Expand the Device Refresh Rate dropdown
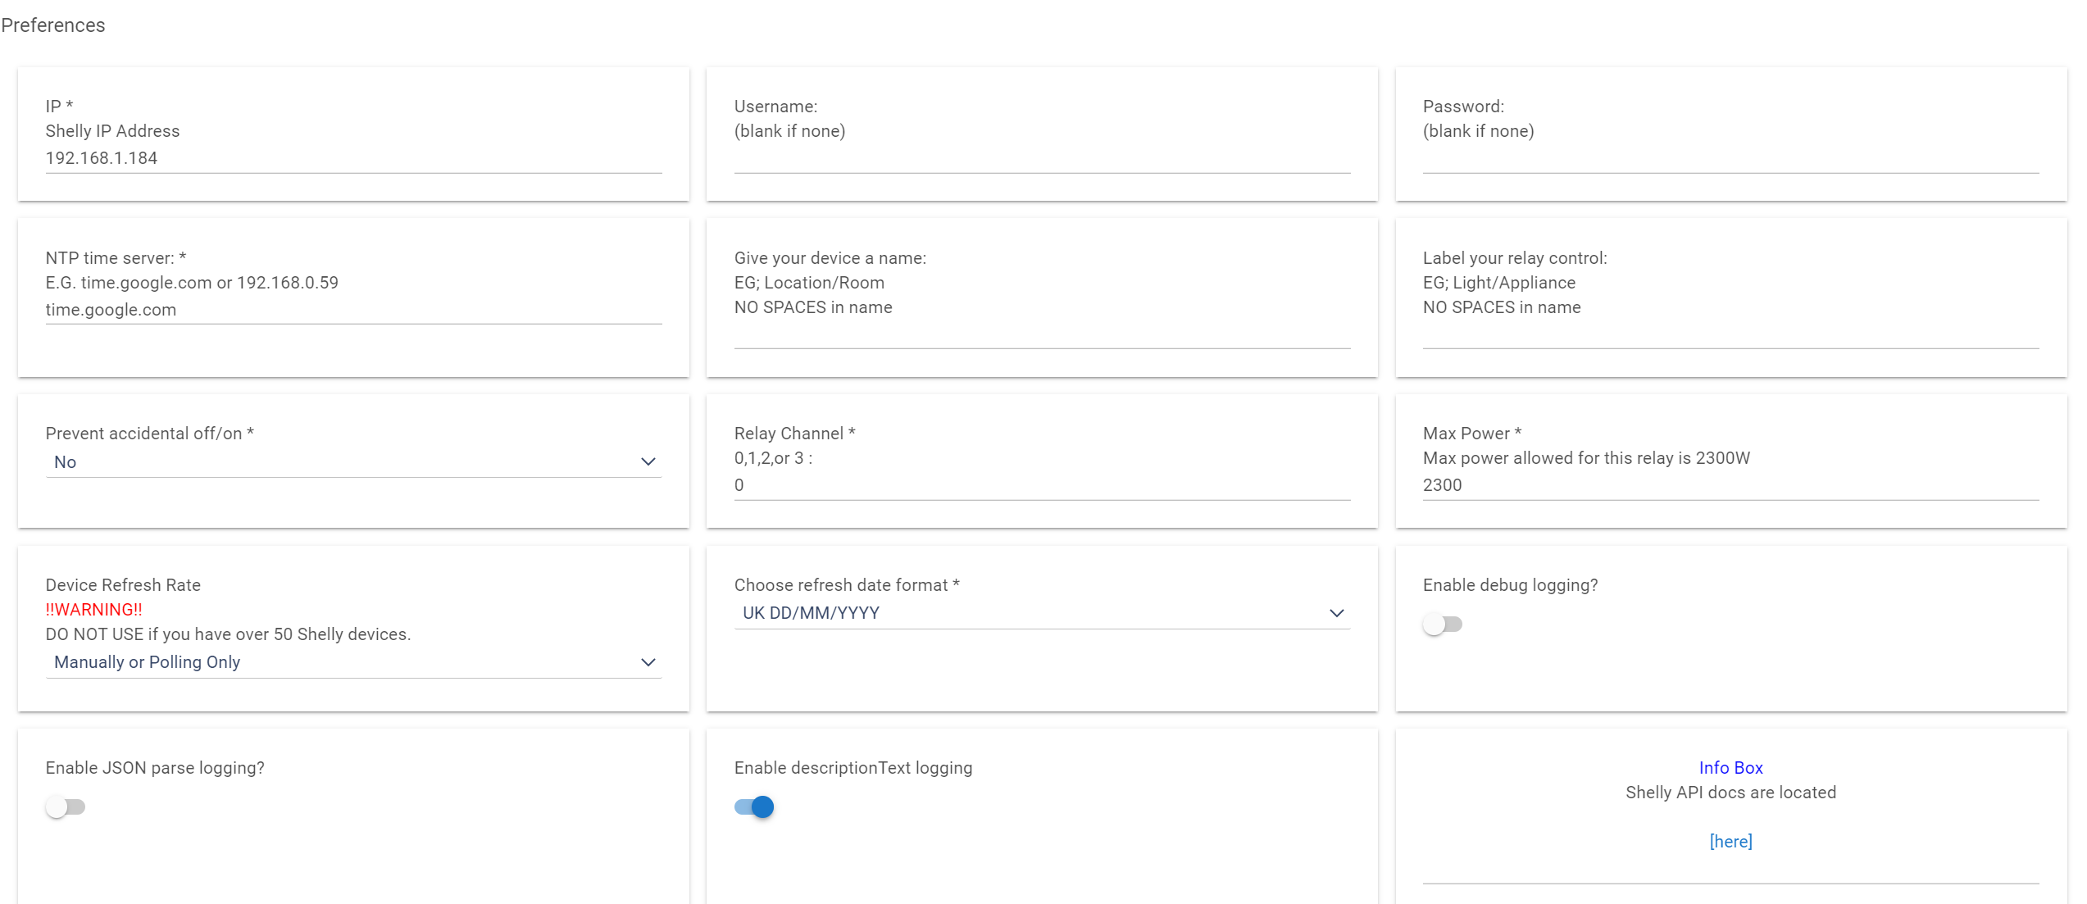Image resolution: width=2087 pixels, height=904 pixels. pyautogui.click(x=352, y=662)
